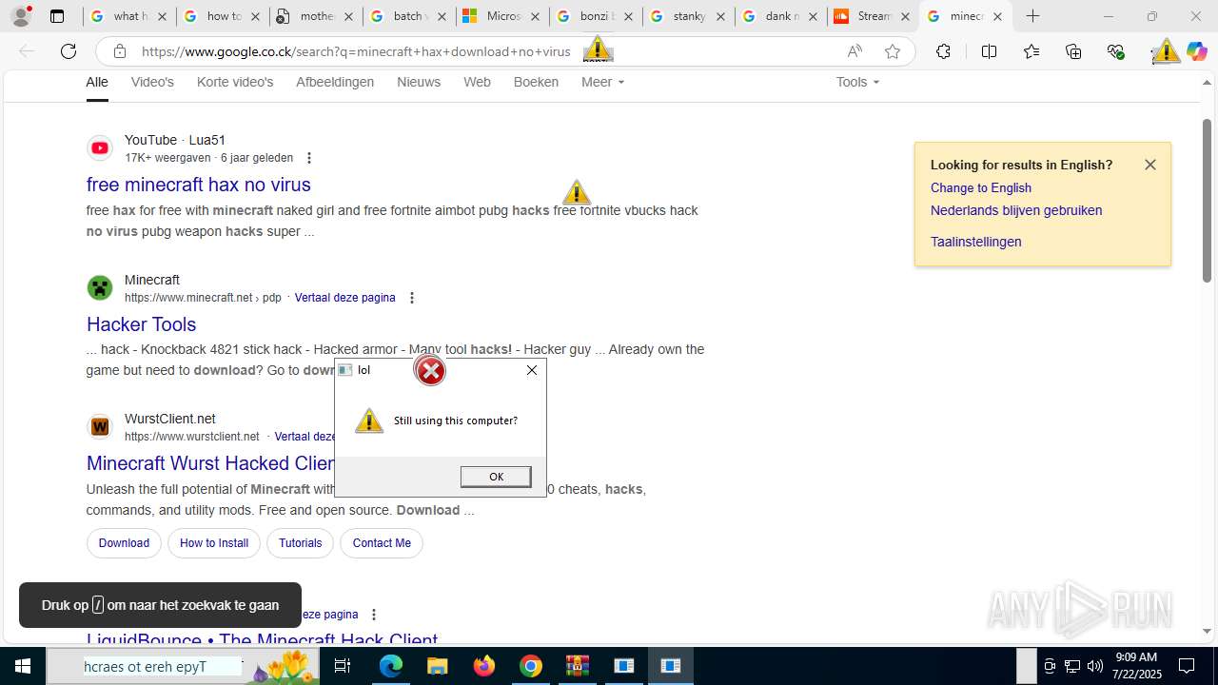Select the Afbeeldingen search filter

pyautogui.click(x=335, y=82)
